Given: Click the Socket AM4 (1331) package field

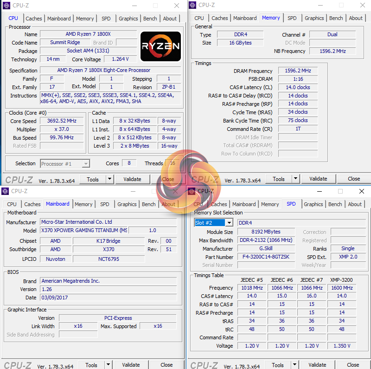Looking at the screenshot, I should tap(88, 51).
